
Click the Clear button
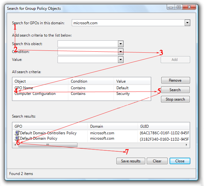pos(157,161)
